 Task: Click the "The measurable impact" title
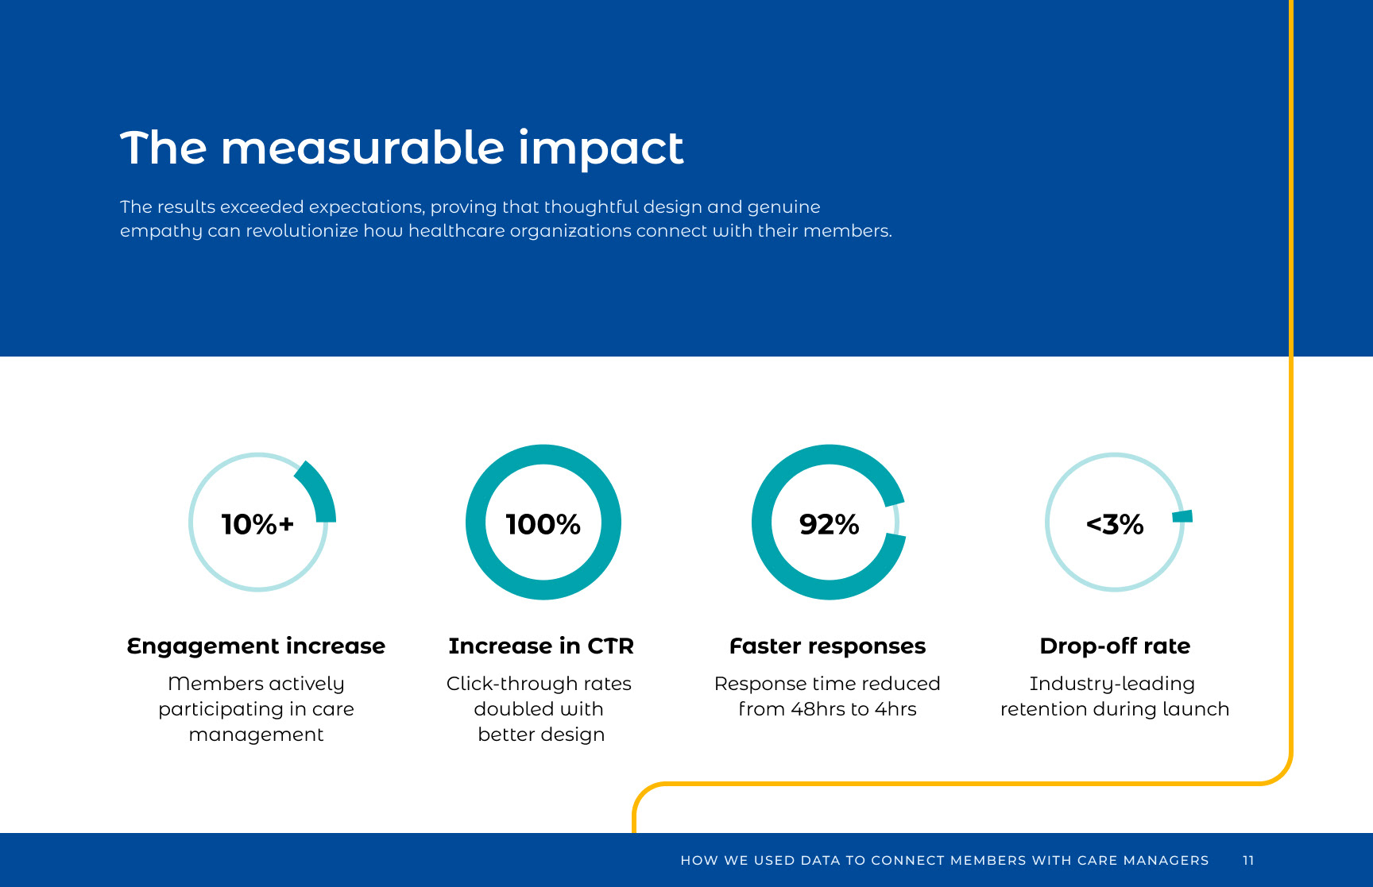tap(401, 148)
